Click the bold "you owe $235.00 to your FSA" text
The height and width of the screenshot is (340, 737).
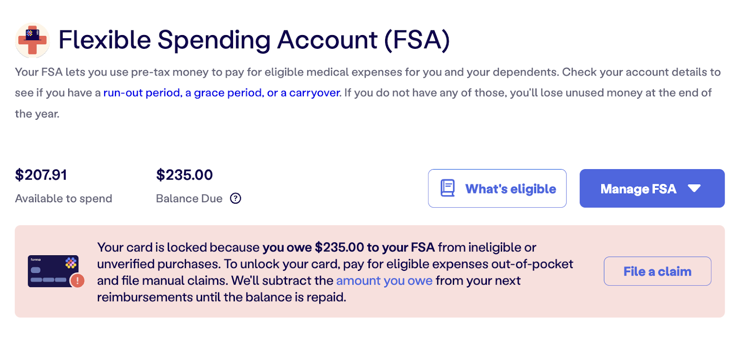[x=349, y=247]
